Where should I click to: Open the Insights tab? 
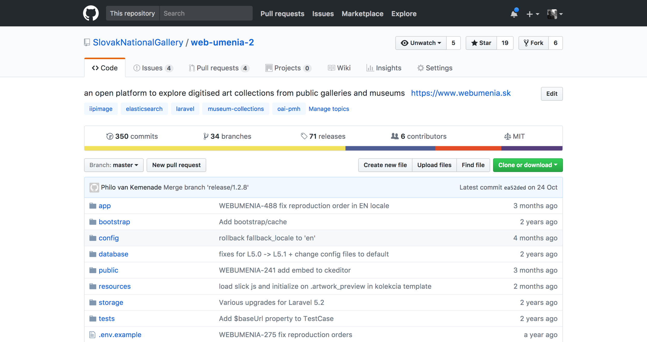pyautogui.click(x=384, y=68)
